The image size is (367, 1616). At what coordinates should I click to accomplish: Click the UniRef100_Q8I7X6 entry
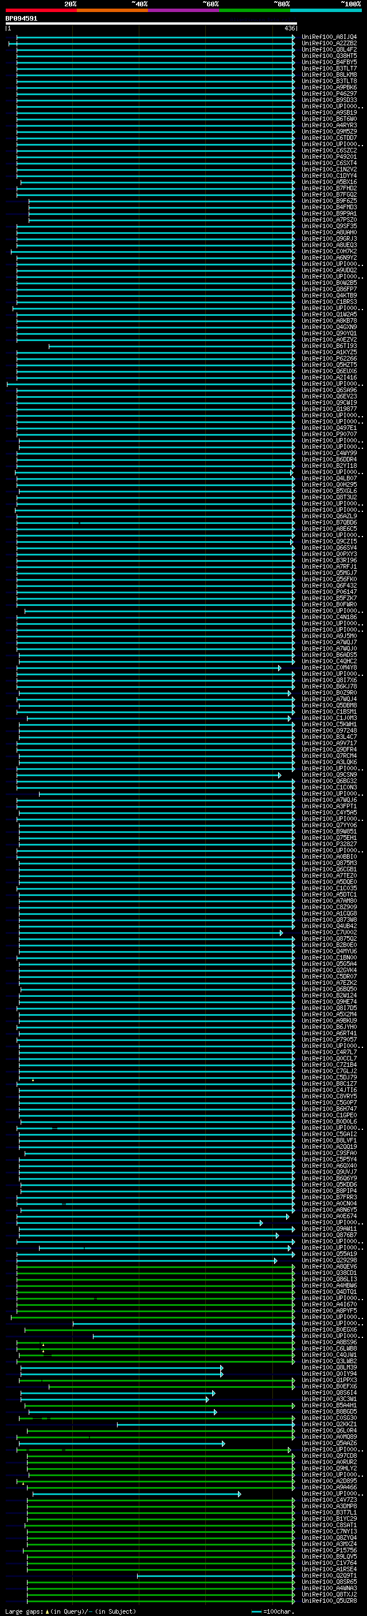(x=329, y=680)
